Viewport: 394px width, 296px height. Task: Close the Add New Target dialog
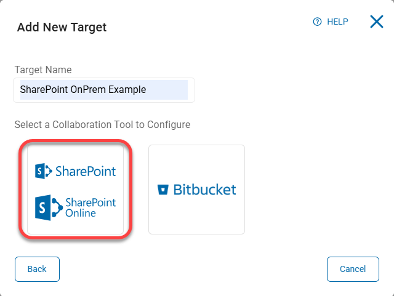point(376,22)
